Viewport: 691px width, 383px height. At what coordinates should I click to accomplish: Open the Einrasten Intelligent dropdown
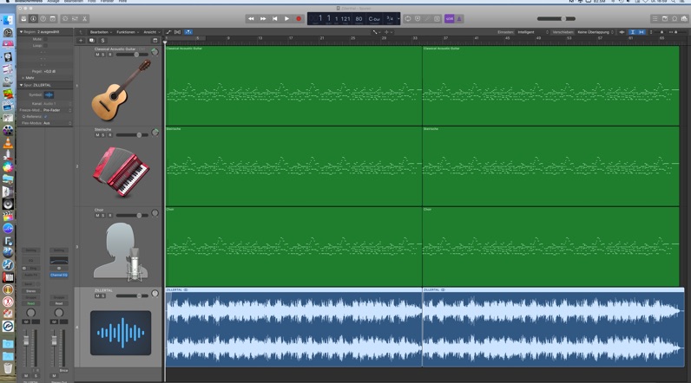coord(533,32)
